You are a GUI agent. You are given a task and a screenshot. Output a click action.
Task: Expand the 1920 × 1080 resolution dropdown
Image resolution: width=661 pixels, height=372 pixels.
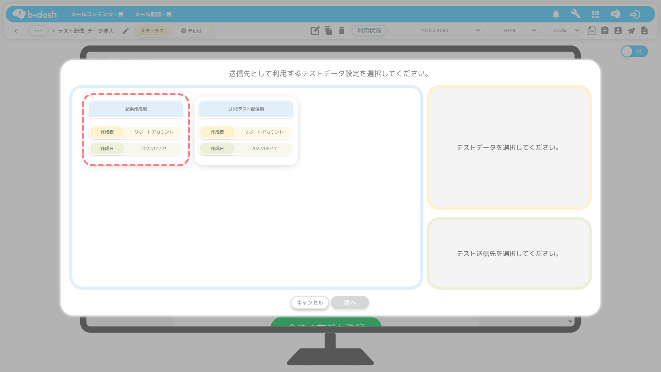436,30
